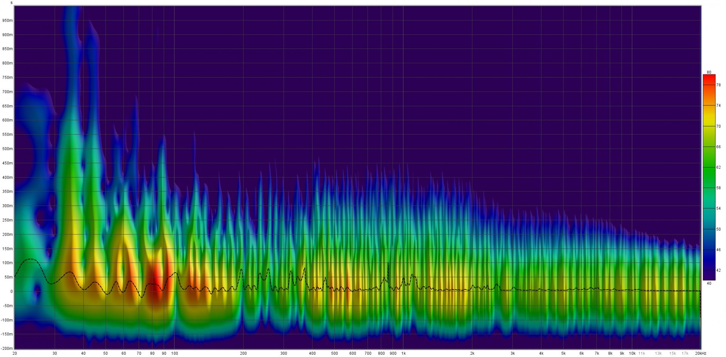Click the 20kHz frequency axis label

coord(700,353)
